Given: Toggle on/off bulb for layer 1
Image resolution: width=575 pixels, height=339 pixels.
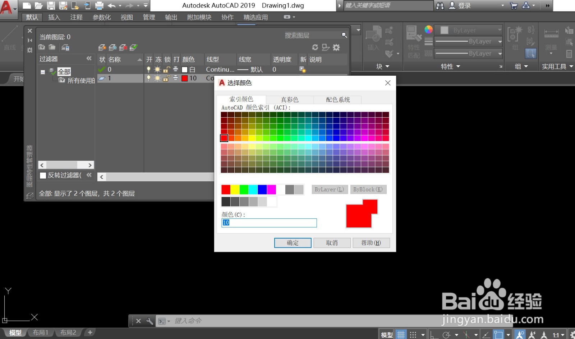Looking at the screenshot, I should pos(148,78).
